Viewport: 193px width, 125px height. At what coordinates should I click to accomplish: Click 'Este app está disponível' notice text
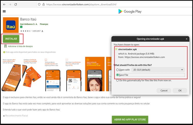pyautogui.click(x=31, y=52)
